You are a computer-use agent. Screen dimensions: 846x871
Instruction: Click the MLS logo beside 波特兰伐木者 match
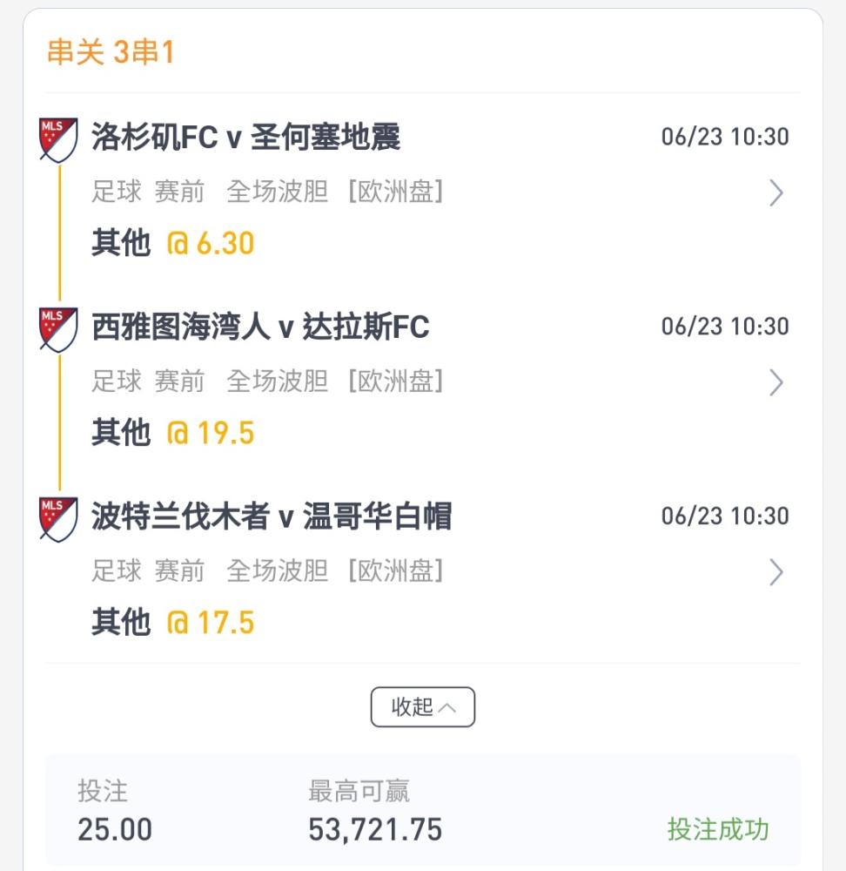[x=58, y=519]
